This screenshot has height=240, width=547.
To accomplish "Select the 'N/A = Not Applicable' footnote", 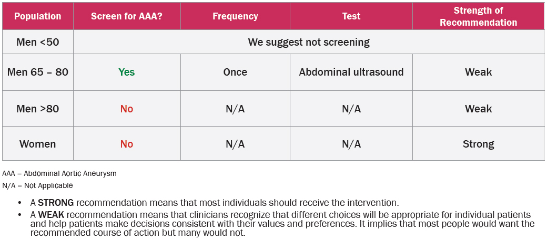I will click(37, 185).
